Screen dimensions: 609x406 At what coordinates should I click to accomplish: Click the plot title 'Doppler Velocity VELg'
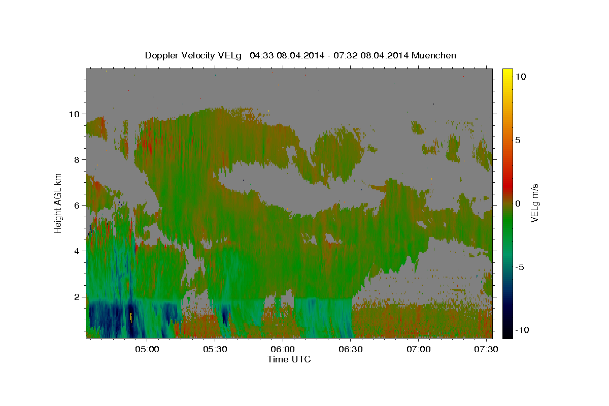[194, 55]
